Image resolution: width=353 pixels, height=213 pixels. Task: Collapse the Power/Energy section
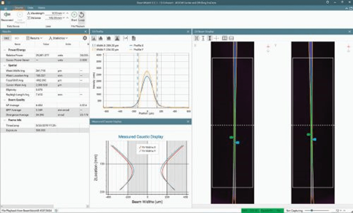tap(4, 50)
